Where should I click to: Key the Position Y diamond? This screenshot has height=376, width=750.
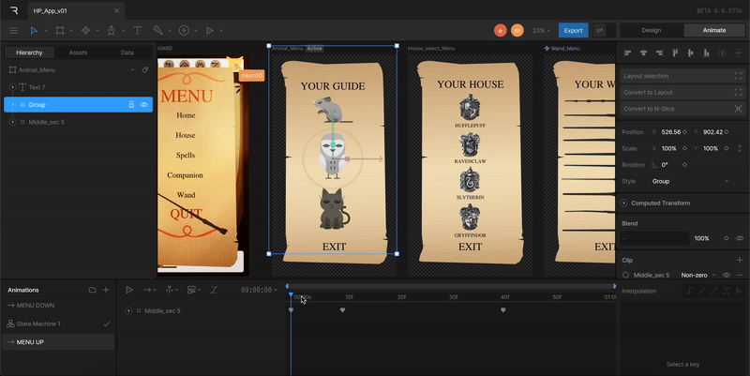tap(727, 132)
